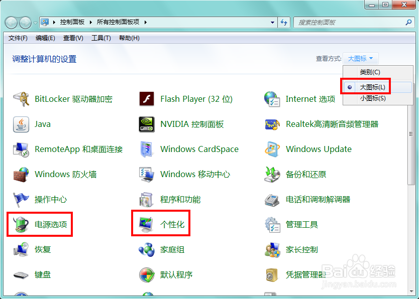Click 所有控制面板项 breadcrumb

[x=118, y=22]
